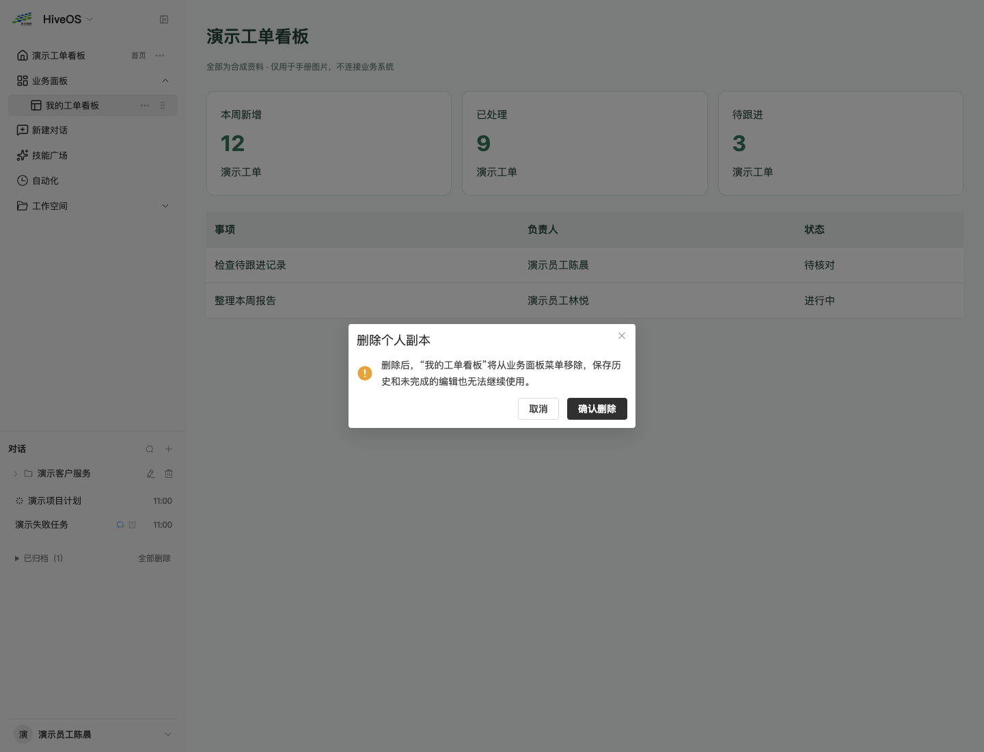Delete 演示客户服务 with the trash icon
This screenshot has width=984, height=752.
[169, 474]
